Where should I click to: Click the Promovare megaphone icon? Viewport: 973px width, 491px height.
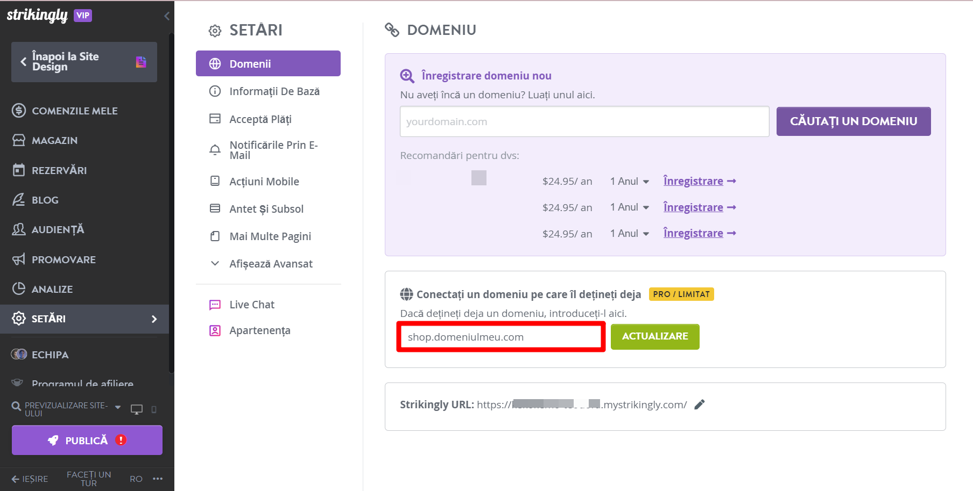(19, 259)
